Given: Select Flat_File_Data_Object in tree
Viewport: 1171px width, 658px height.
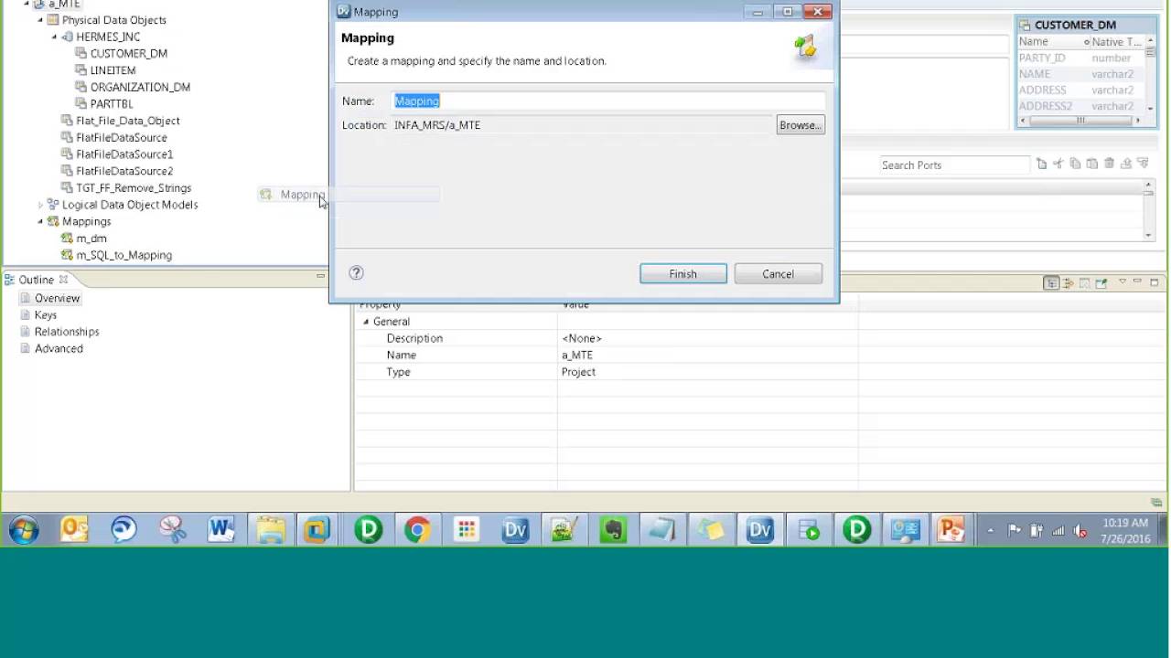Looking at the screenshot, I should point(127,121).
